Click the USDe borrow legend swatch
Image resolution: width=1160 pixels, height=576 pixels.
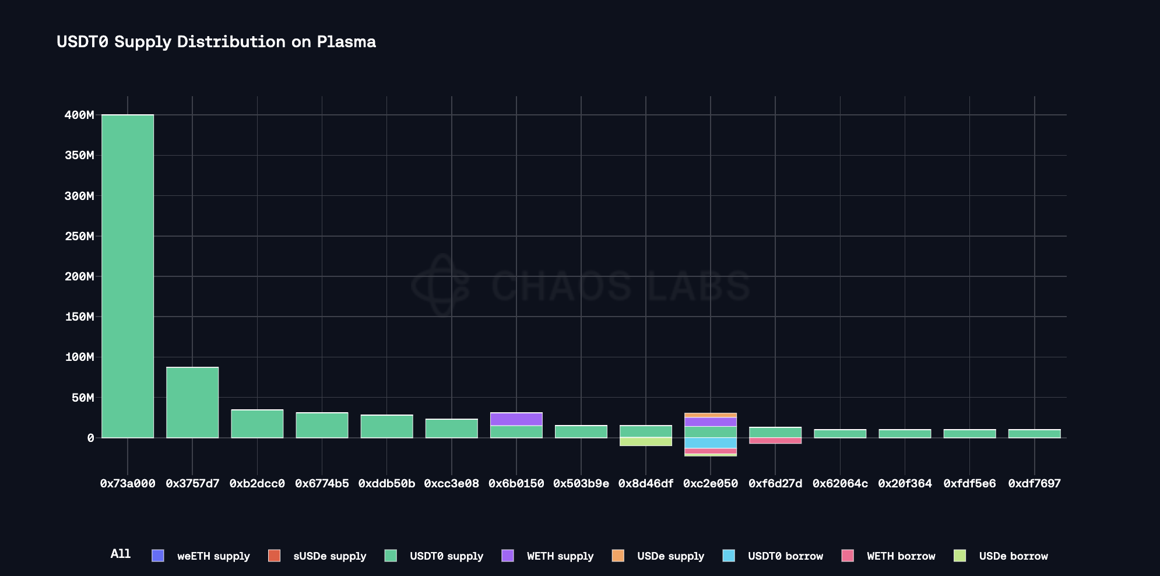[x=959, y=556]
